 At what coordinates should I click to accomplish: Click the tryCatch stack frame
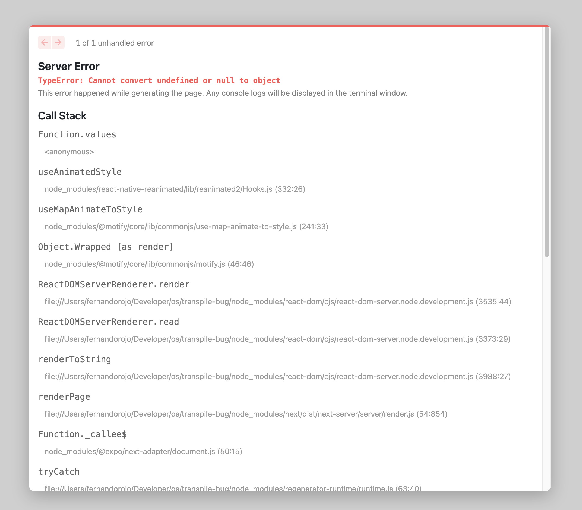[x=59, y=471]
